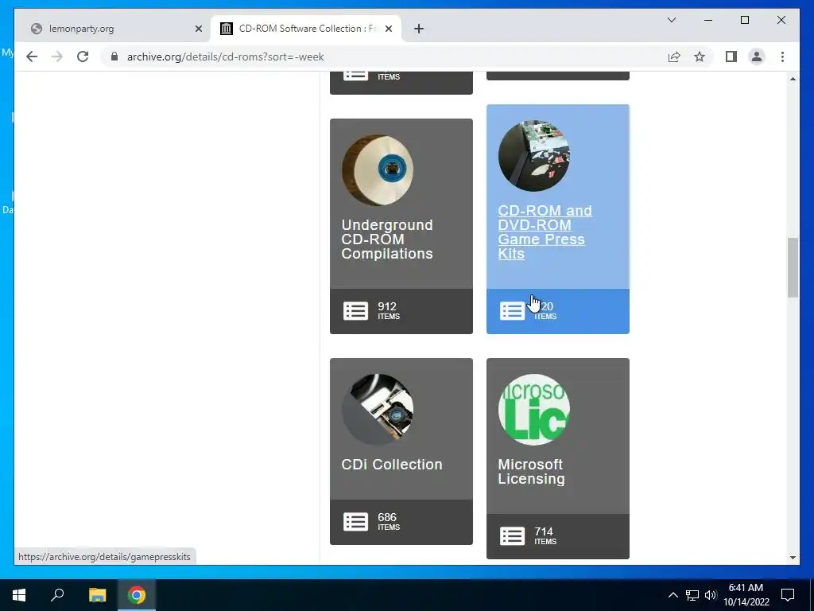
Task: Click the 714 ITEMS count
Action: click(545, 535)
